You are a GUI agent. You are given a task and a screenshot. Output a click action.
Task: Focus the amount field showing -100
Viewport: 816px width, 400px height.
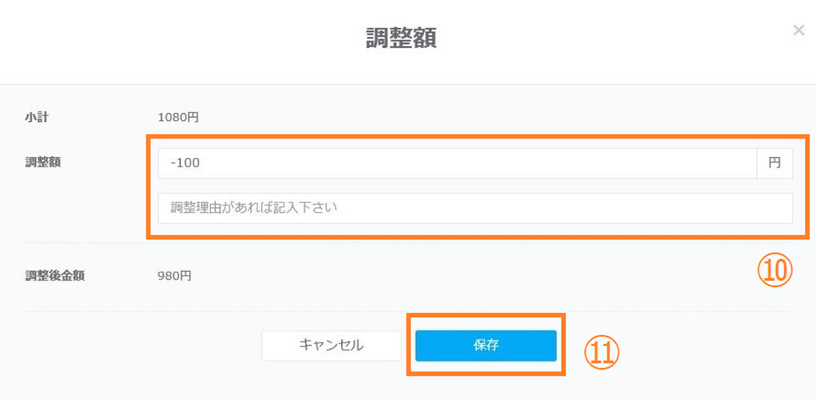[x=457, y=163]
